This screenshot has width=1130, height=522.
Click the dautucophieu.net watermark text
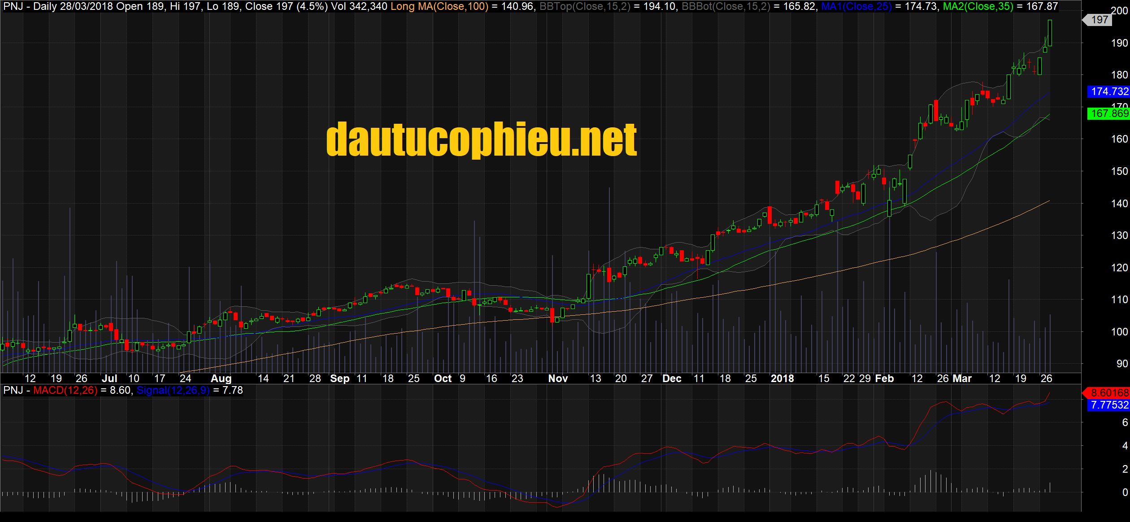click(482, 139)
